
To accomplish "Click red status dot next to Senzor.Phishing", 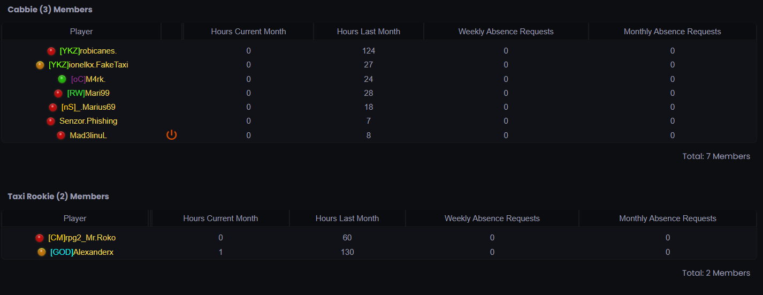I will tap(51, 121).
